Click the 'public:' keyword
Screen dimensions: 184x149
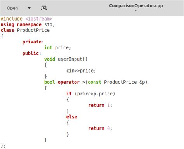[x=32, y=53]
